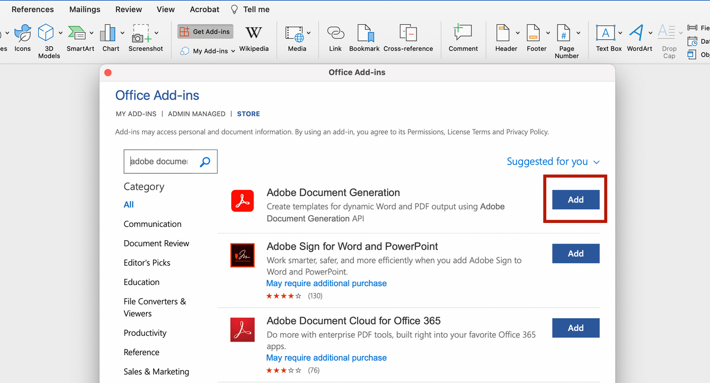Screen dimensions: 710x383
Task: Select the Editor's Picks category
Action: point(147,263)
